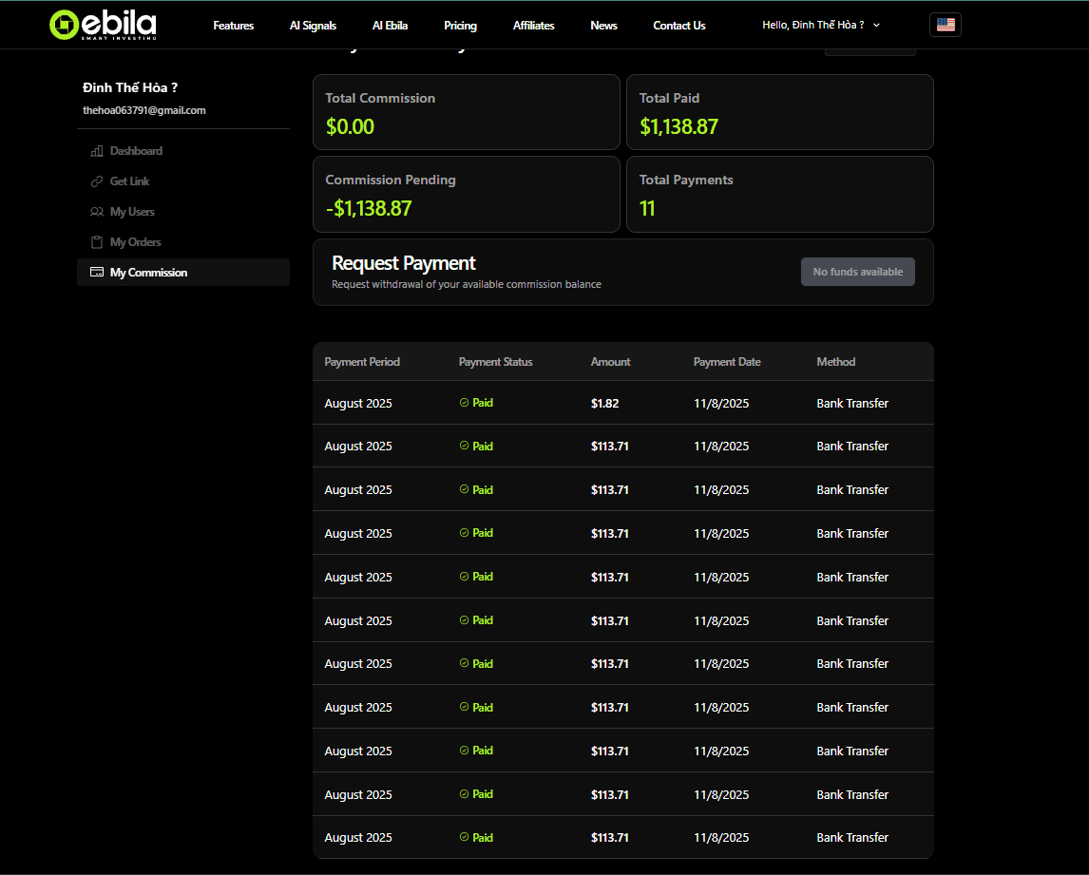Click the Amount column header

click(x=610, y=362)
